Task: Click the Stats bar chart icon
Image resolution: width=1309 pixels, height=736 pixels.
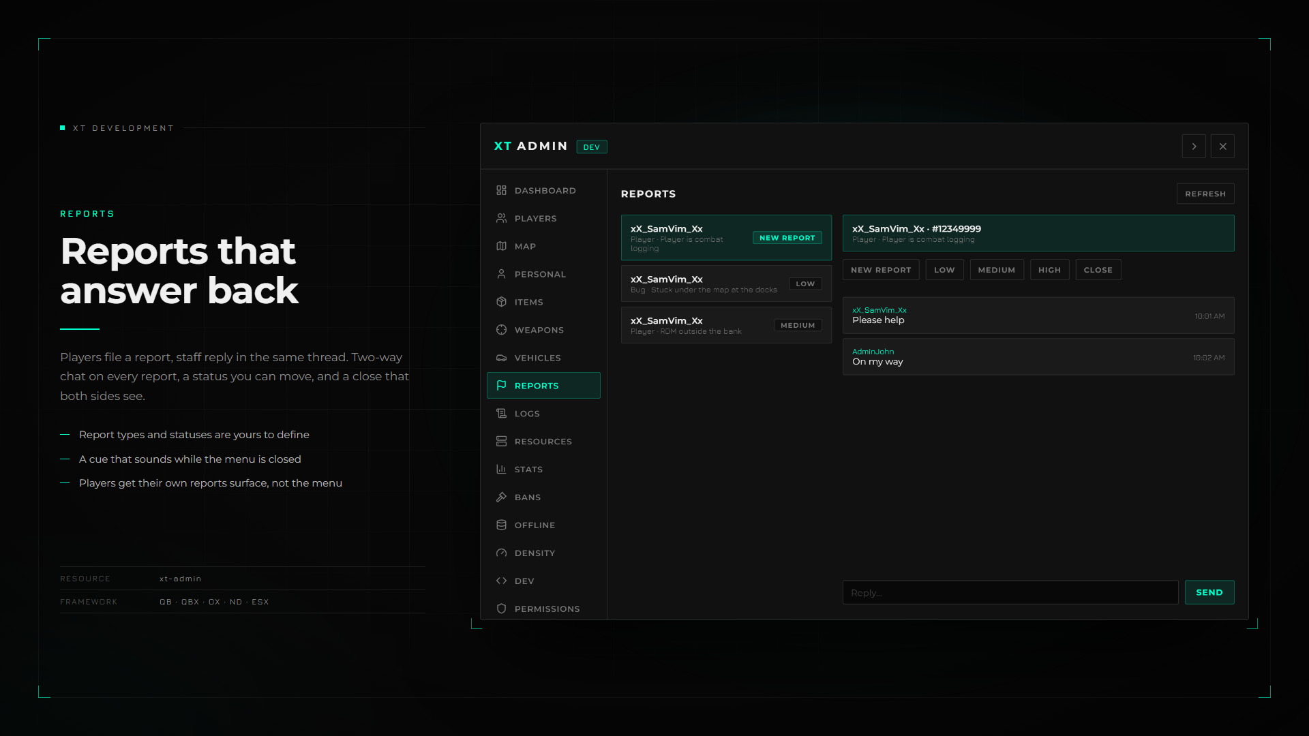Action: click(x=501, y=470)
